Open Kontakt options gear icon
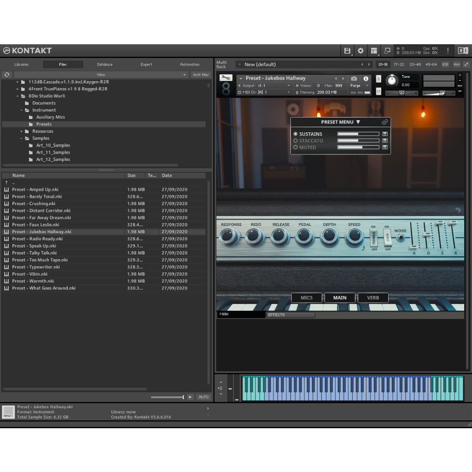 [x=360, y=51]
